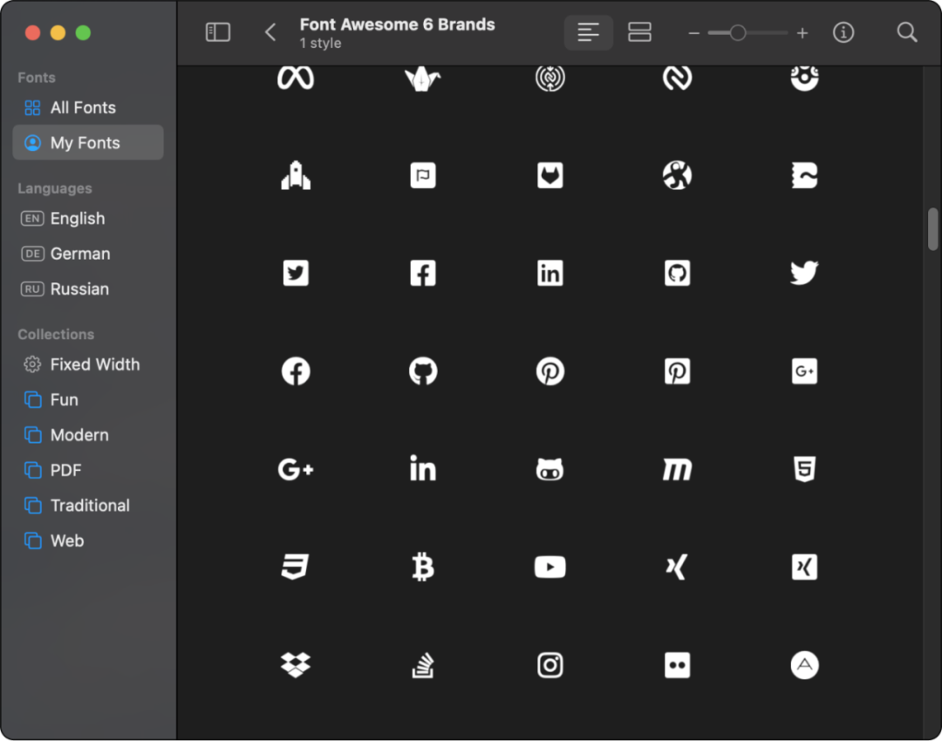
Task: Select the Bitcoin glyph
Action: (423, 567)
